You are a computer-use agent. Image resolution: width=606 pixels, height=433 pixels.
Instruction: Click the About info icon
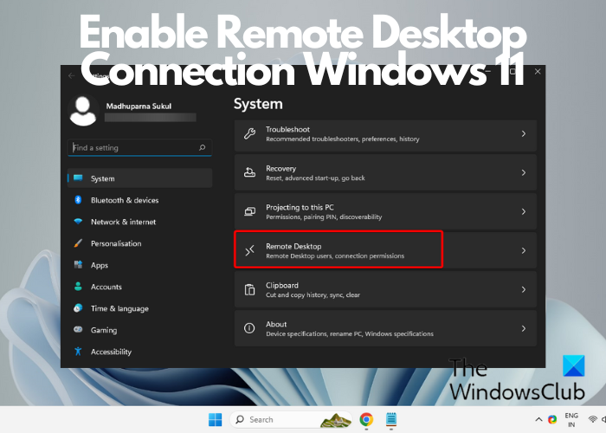249,328
